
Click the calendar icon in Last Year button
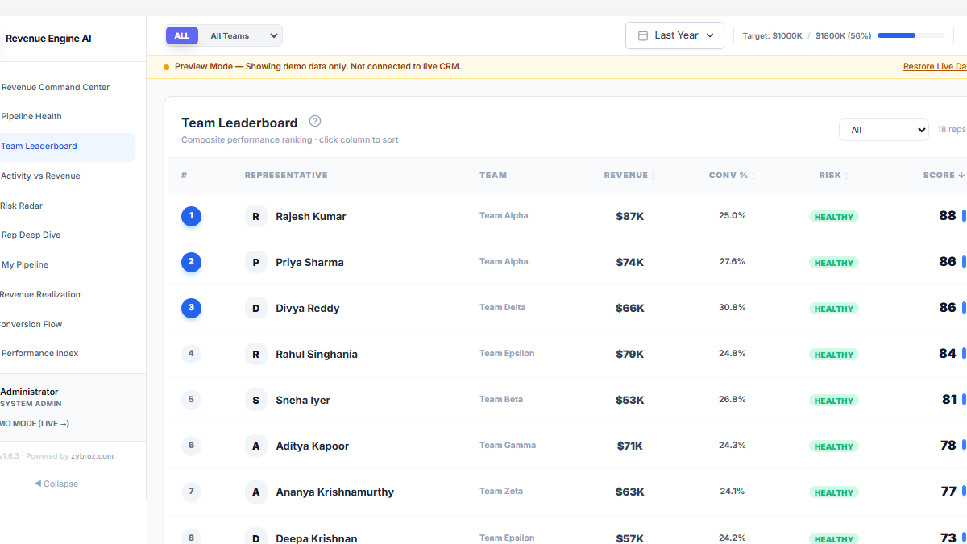643,35
